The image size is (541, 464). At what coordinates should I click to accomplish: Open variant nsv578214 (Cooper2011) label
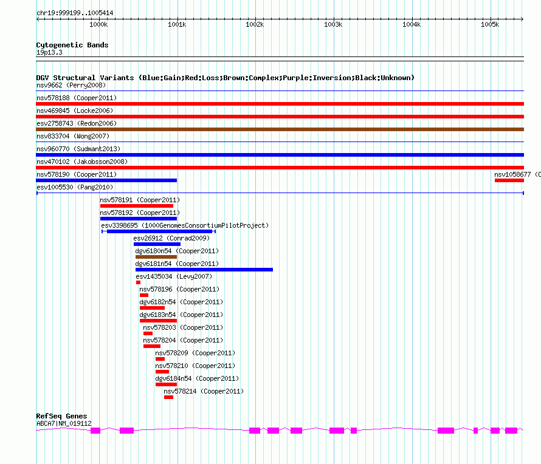pos(204,391)
